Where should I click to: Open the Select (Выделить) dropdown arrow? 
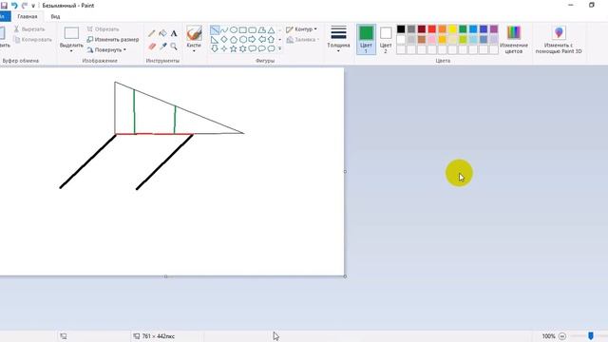pos(71,50)
